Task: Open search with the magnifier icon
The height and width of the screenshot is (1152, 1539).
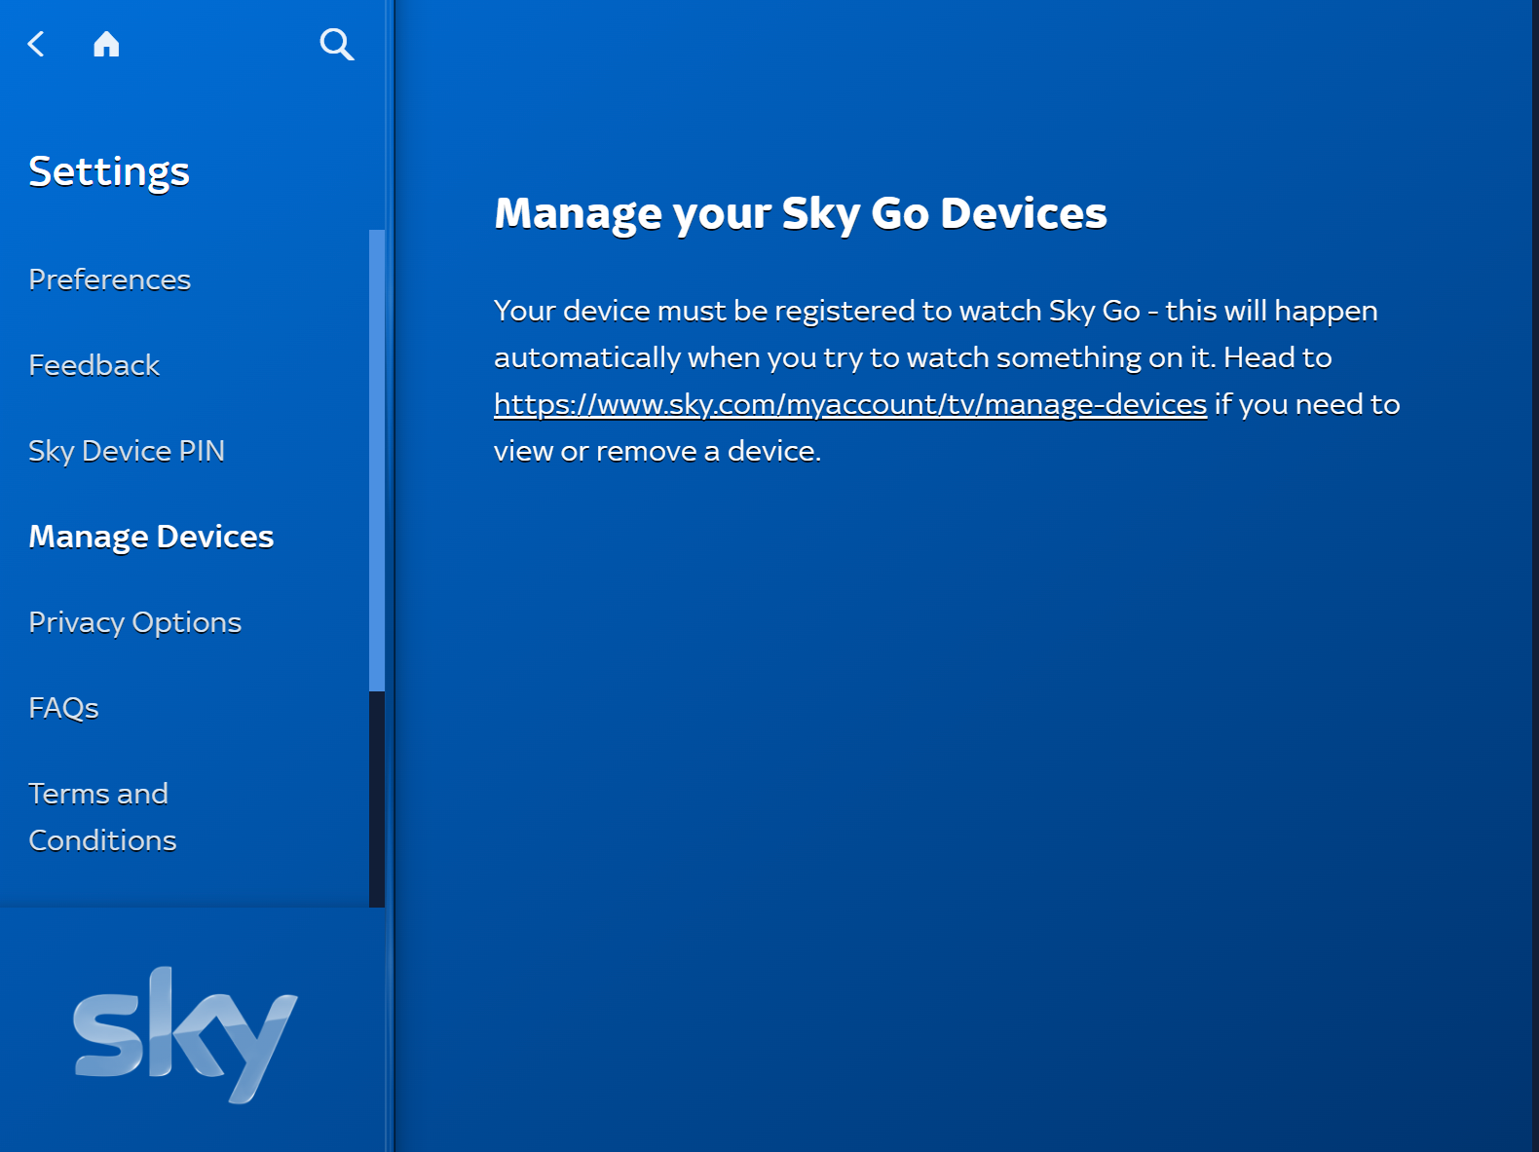Action: [336, 44]
